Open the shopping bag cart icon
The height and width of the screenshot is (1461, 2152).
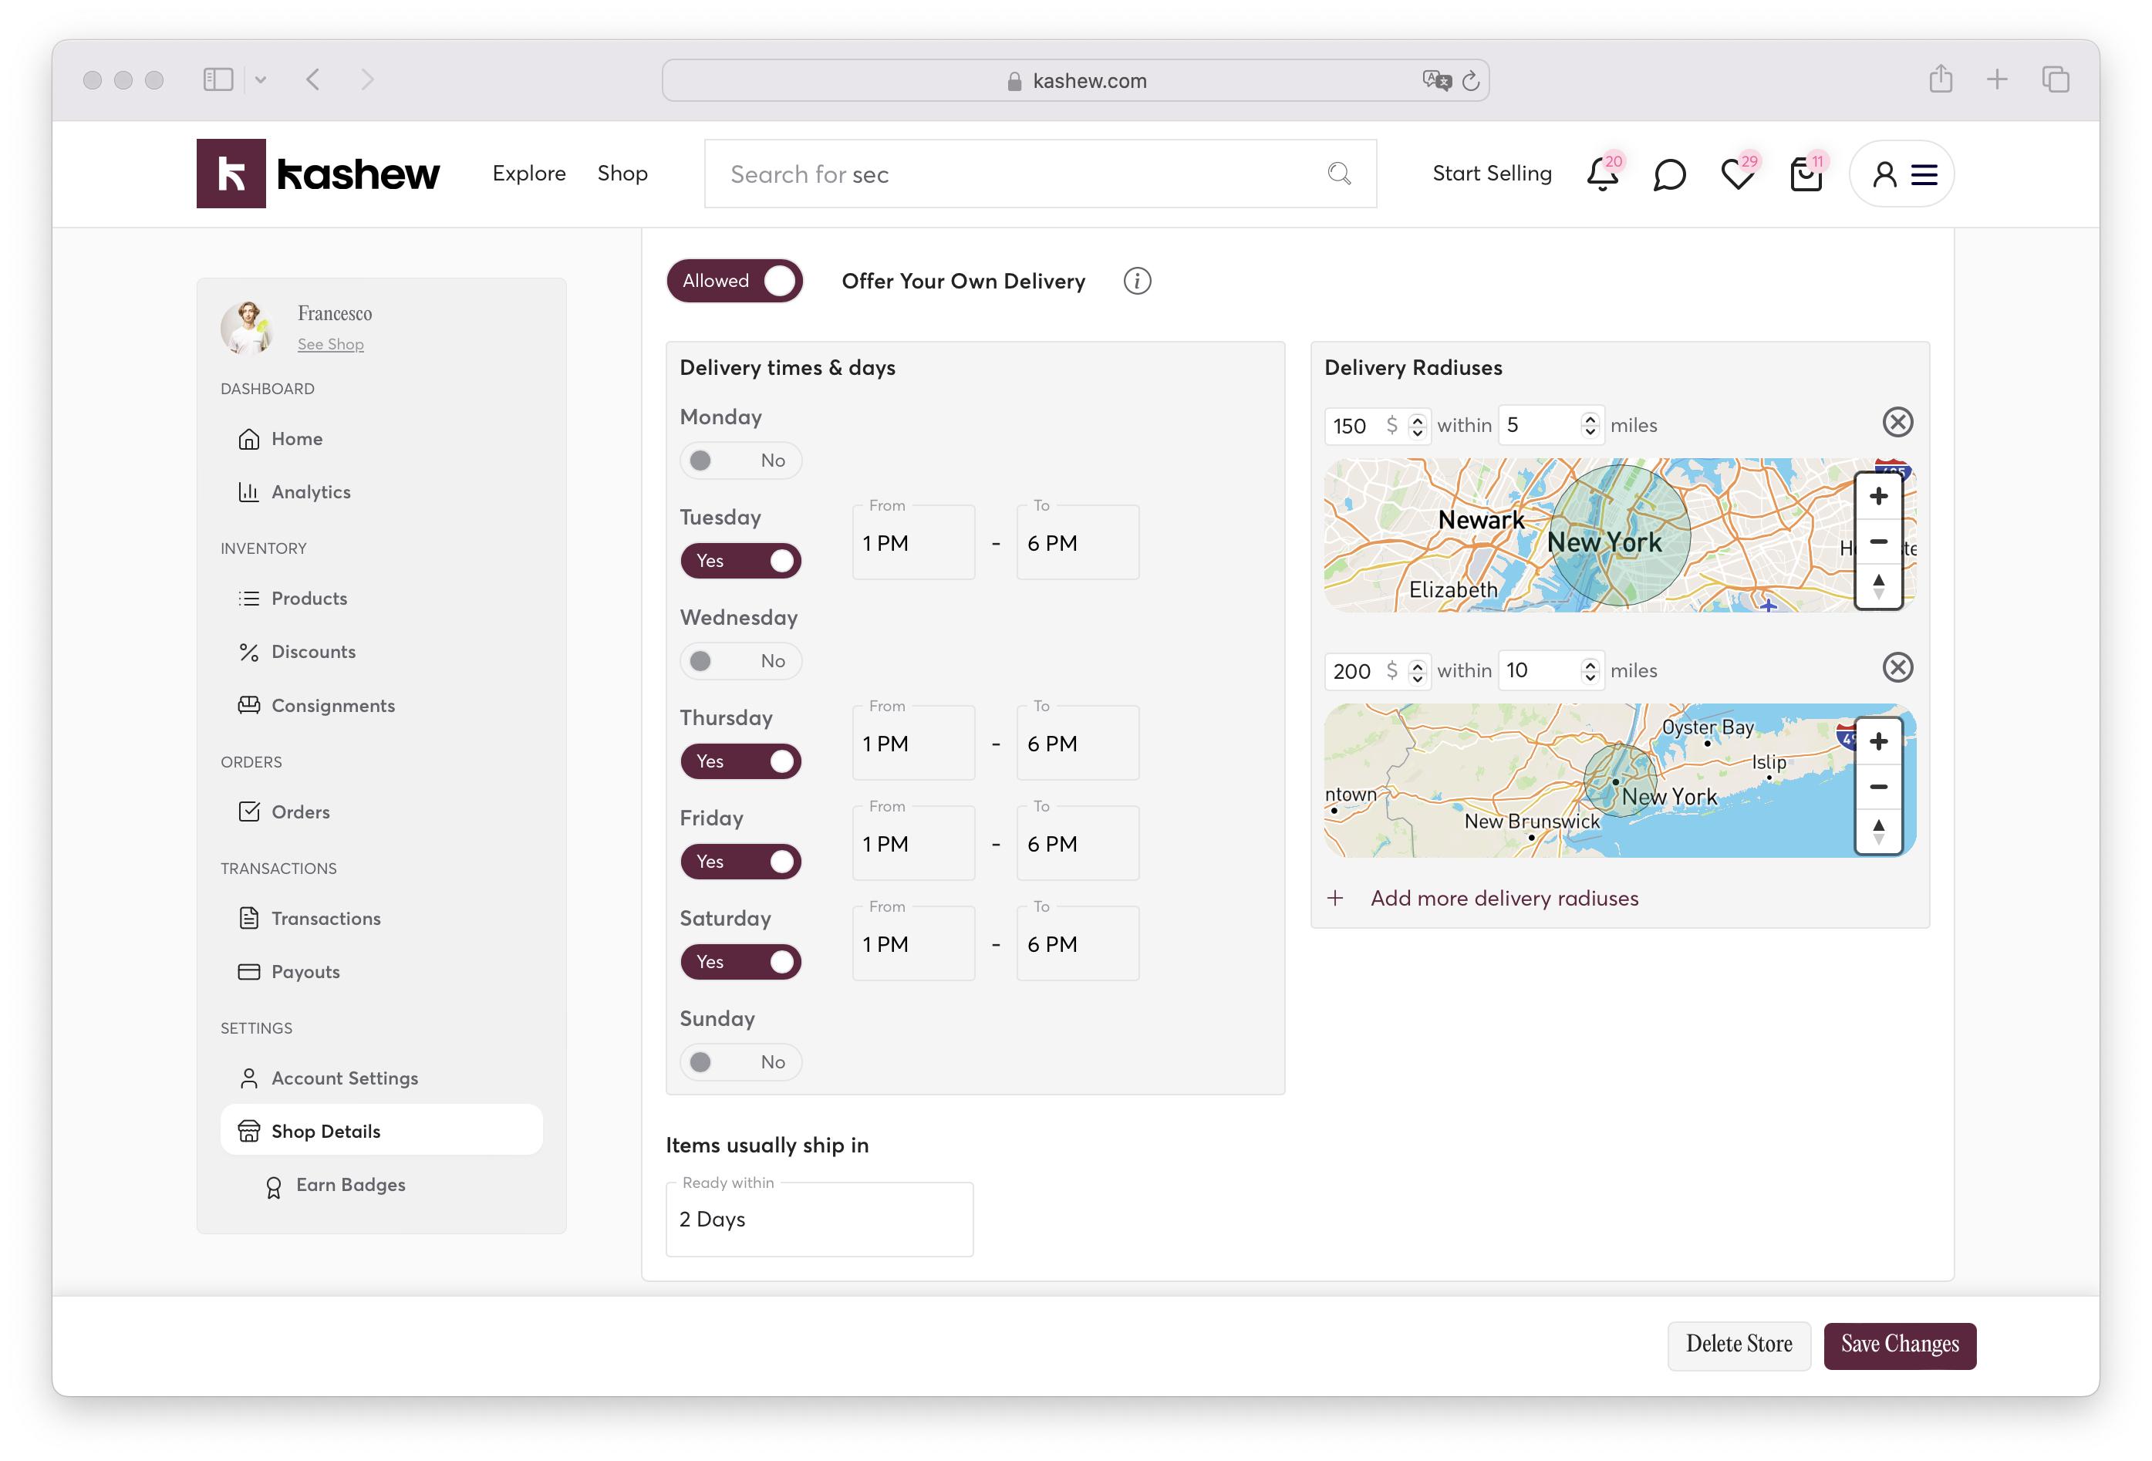click(1805, 174)
